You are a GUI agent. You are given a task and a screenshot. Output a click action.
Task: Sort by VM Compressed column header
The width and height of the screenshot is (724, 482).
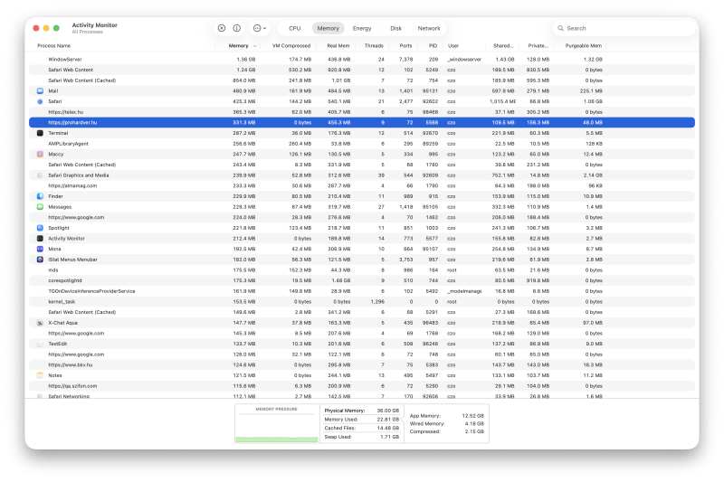(x=291, y=45)
